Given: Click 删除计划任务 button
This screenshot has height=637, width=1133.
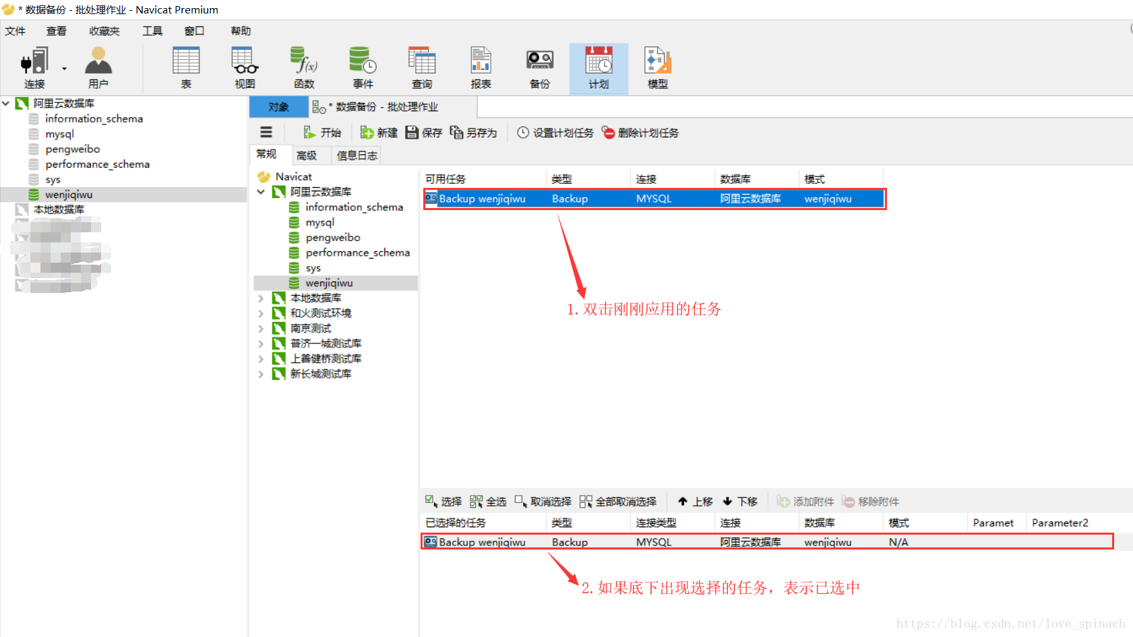Looking at the screenshot, I should point(640,133).
